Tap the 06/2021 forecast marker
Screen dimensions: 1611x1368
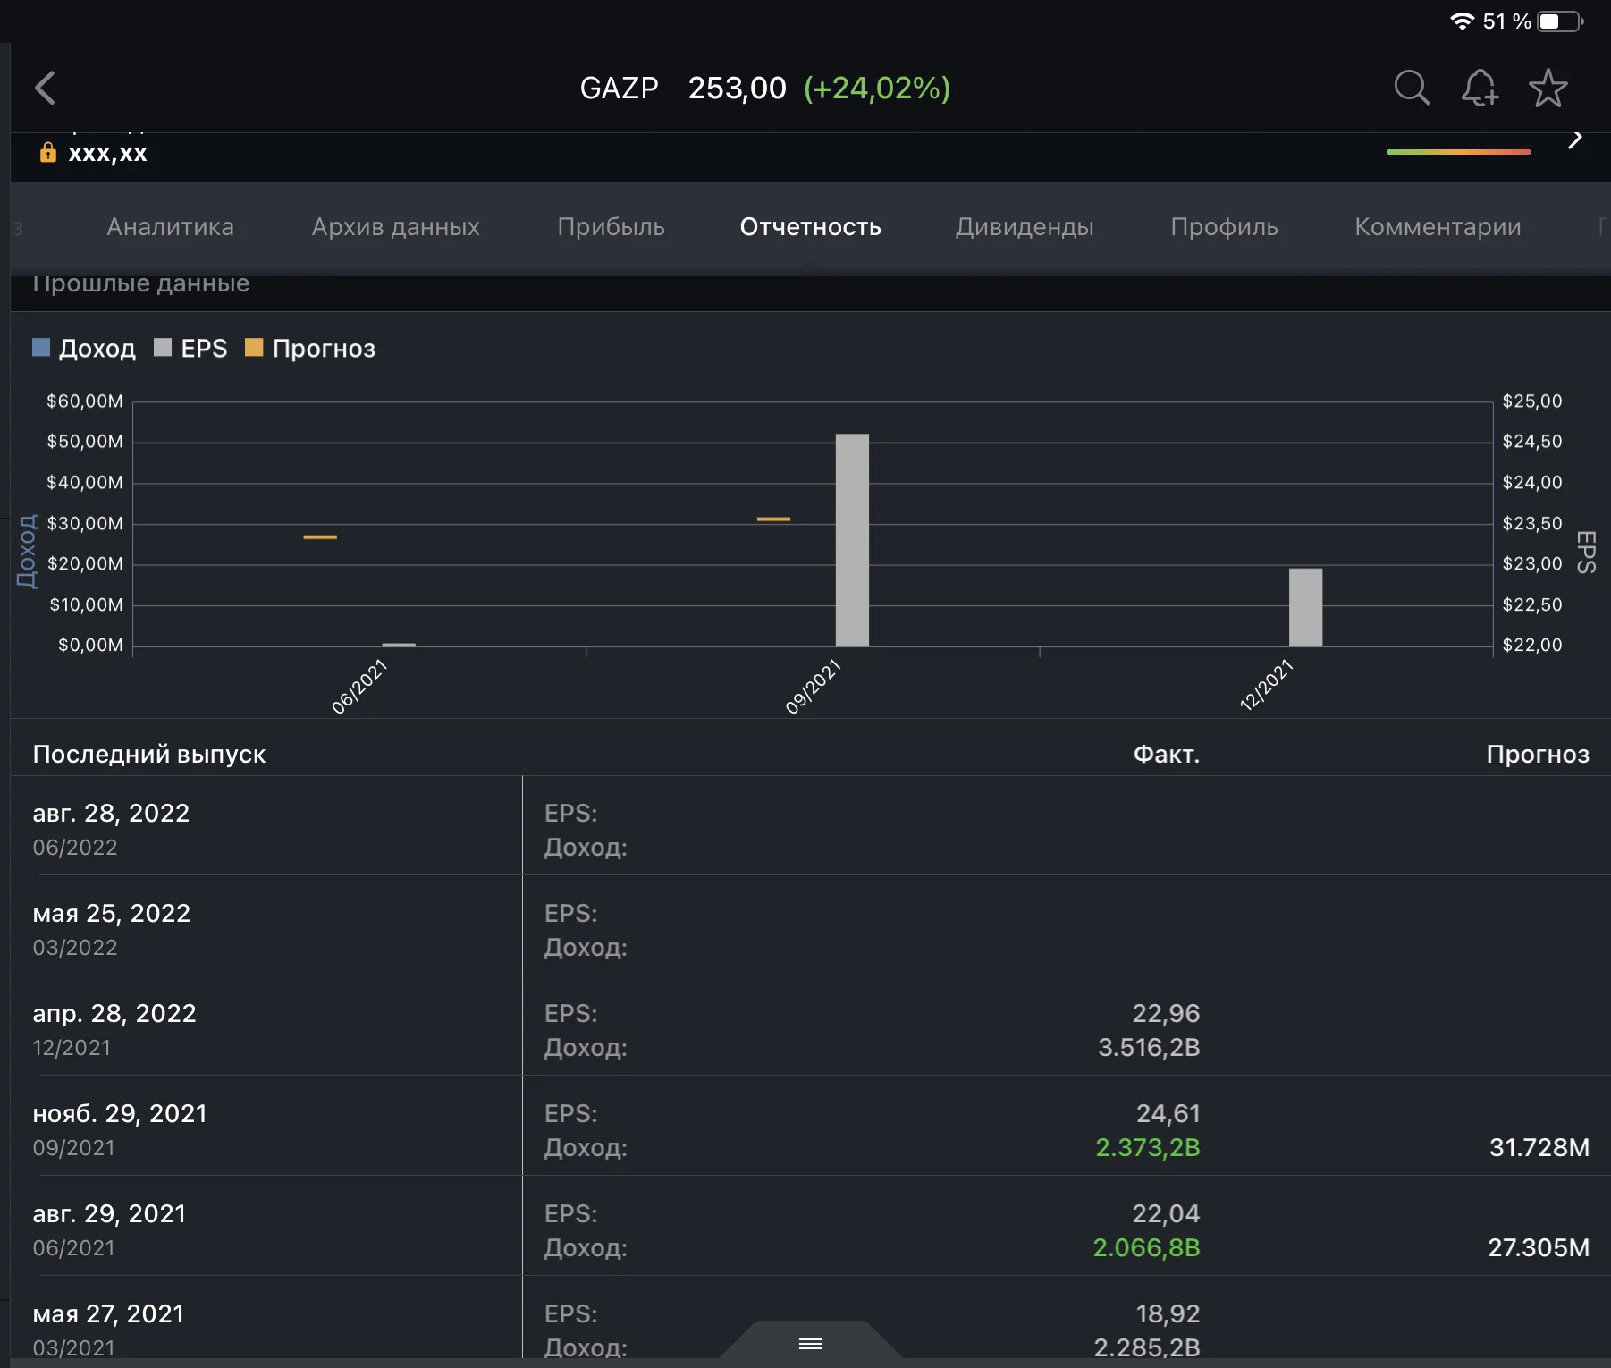coord(320,536)
